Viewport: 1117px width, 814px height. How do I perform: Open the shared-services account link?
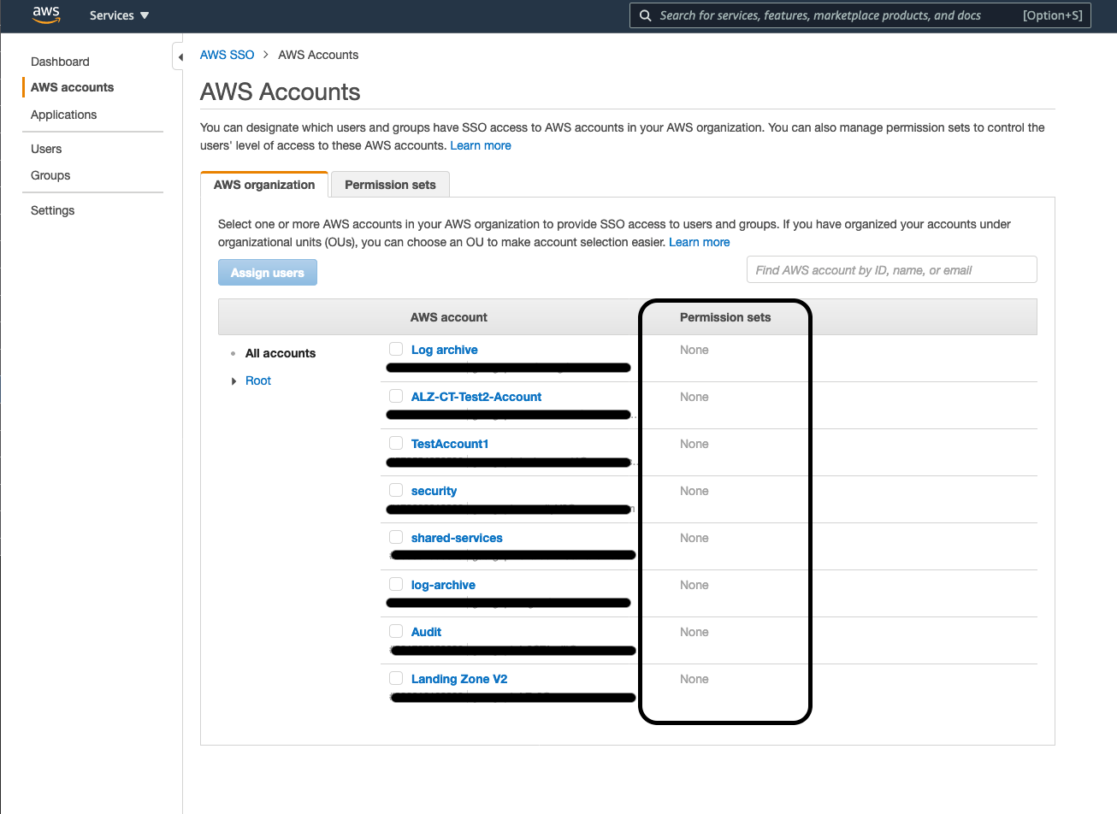click(x=457, y=538)
